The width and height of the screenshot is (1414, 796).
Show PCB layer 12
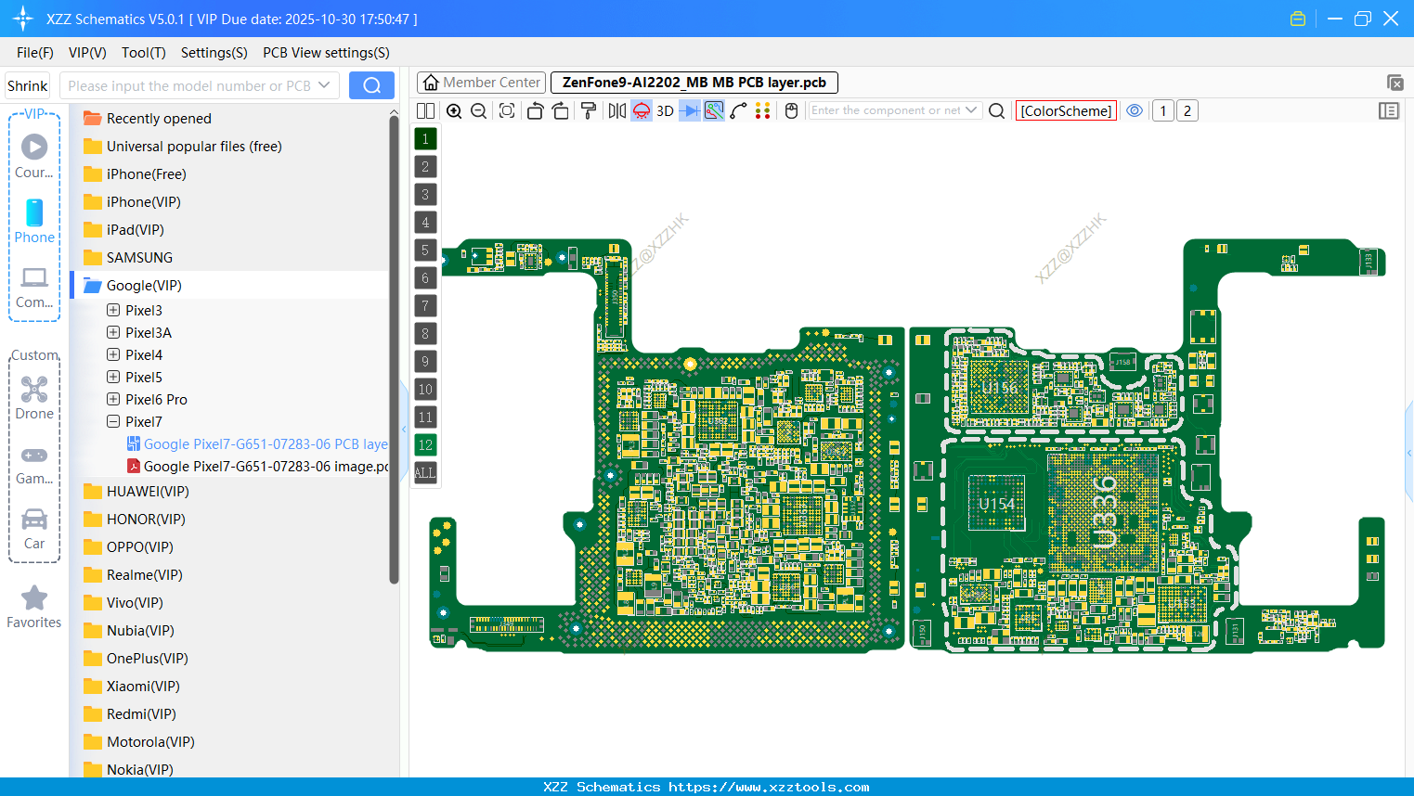425,444
